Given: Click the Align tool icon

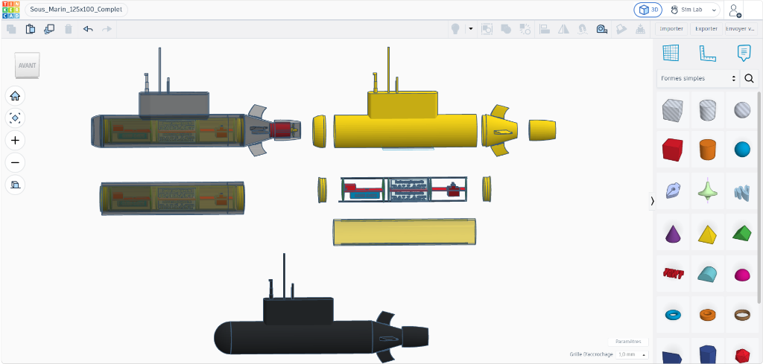Looking at the screenshot, I should click(545, 29).
